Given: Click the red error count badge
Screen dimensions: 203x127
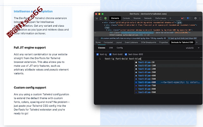Looking at the screenshot, I should [183, 18].
